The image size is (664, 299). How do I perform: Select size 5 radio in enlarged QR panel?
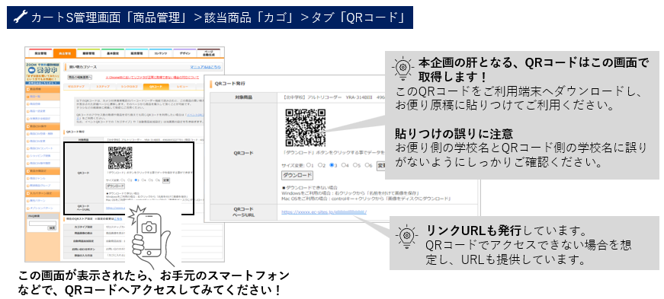click(x=354, y=165)
